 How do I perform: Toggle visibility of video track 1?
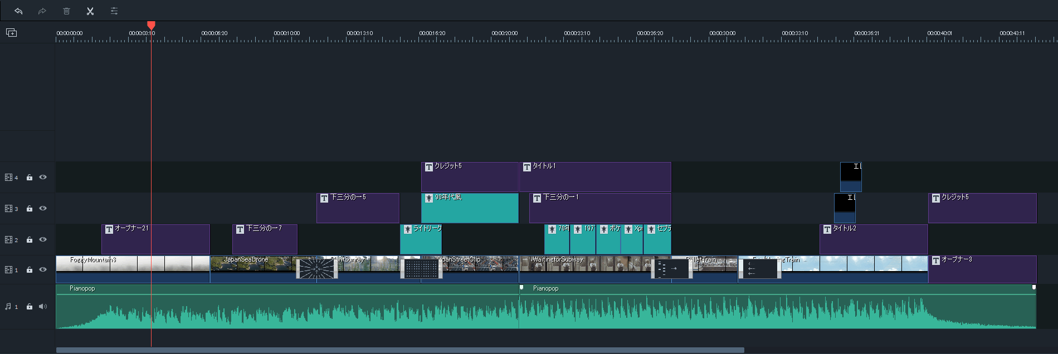[43, 269]
